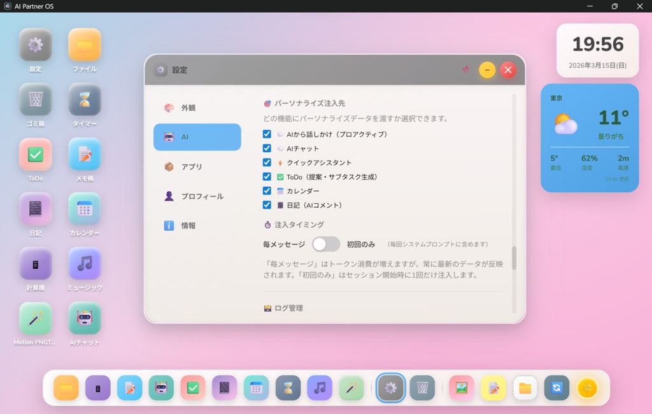
Task: Start the タイマー hourglass icon in the dock
Action: [x=288, y=387]
